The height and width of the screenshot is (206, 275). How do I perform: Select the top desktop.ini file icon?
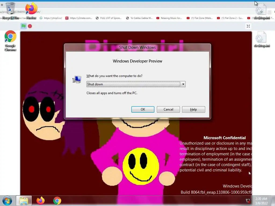(x=262, y=11)
